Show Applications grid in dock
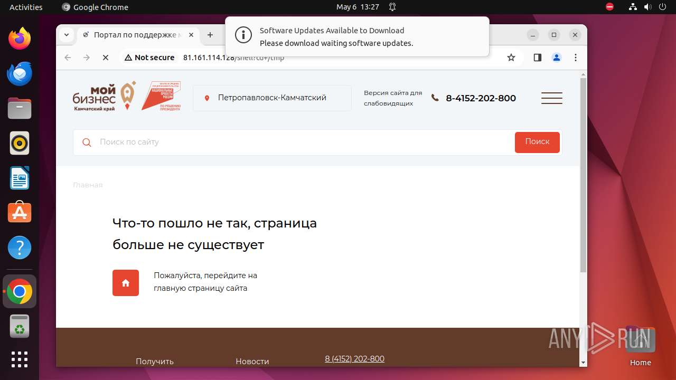This screenshot has height=380, width=676. [20, 359]
